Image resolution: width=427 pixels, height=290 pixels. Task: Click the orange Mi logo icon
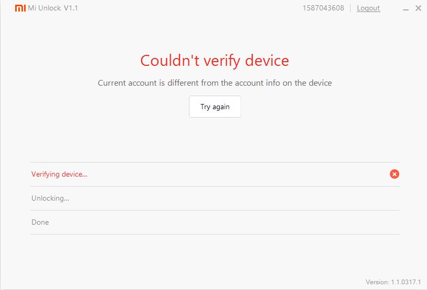click(x=20, y=8)
